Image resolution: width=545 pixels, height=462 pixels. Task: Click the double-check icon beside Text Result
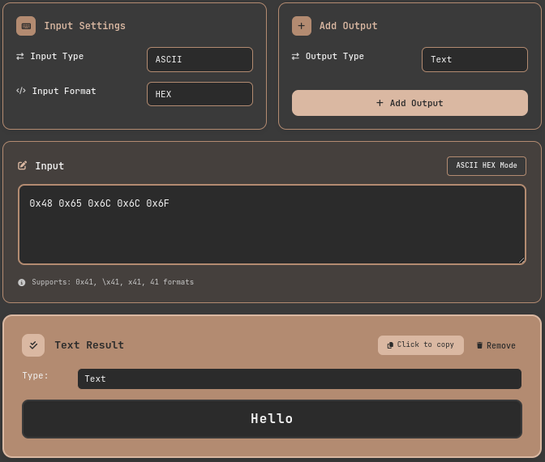point(33,345)
